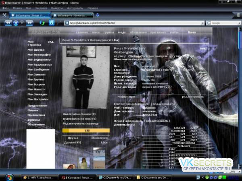This screenshot has height=181, width=242.
Task: Open Мои Видеозаписи in the sidebar
Action: pos(40,60)
